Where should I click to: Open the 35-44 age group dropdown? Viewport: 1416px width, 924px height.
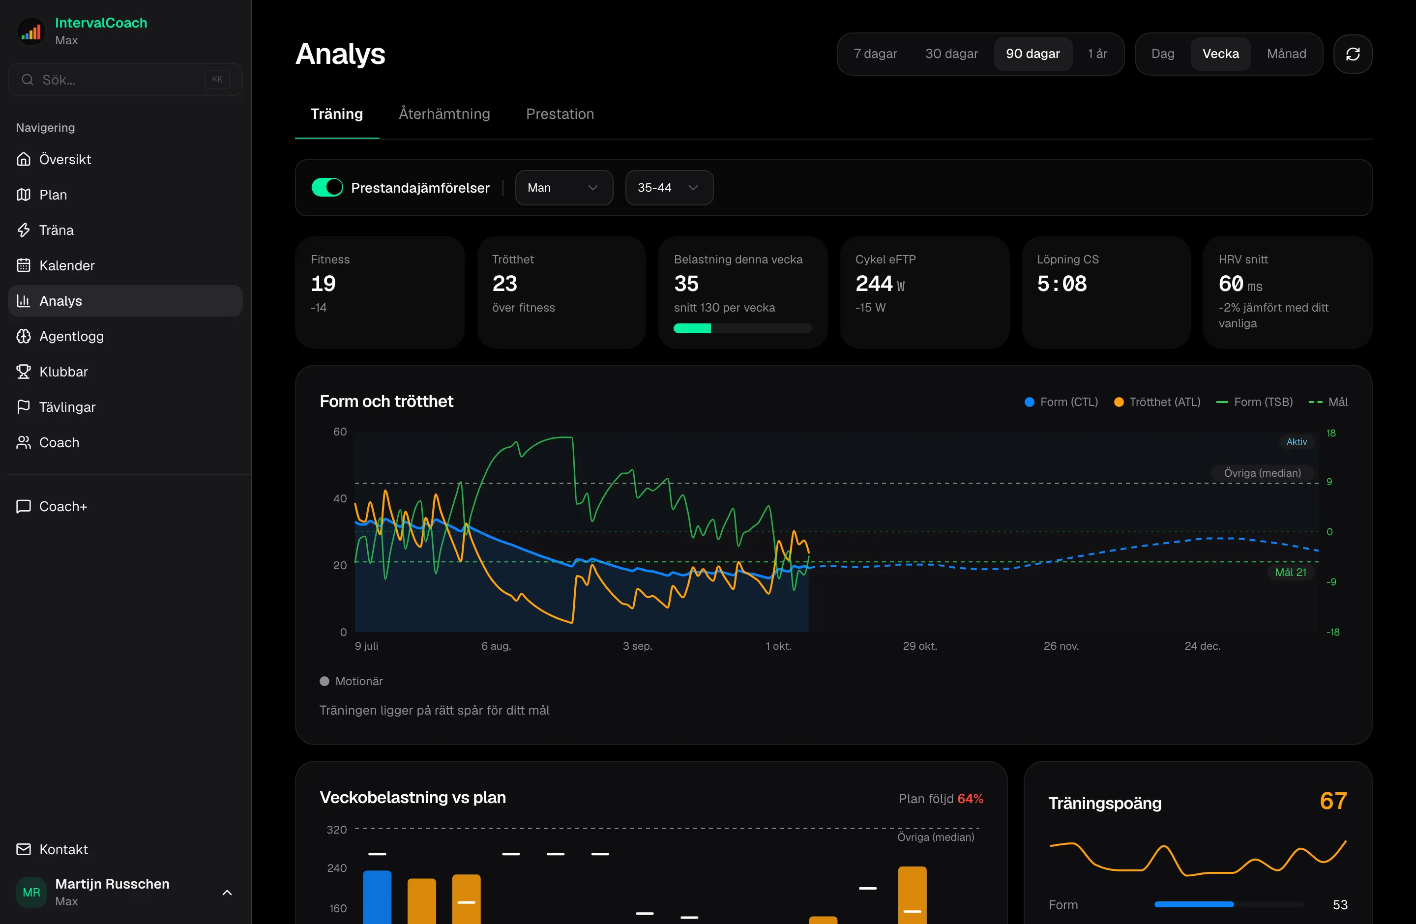(669, 187)
